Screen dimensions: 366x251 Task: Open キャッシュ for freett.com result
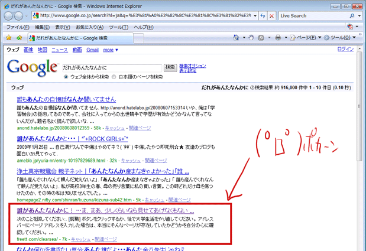(81, 239)
